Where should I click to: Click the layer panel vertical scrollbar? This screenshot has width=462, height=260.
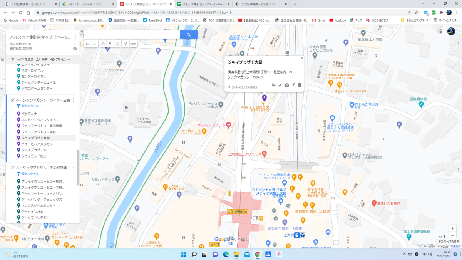coord(79,168)
